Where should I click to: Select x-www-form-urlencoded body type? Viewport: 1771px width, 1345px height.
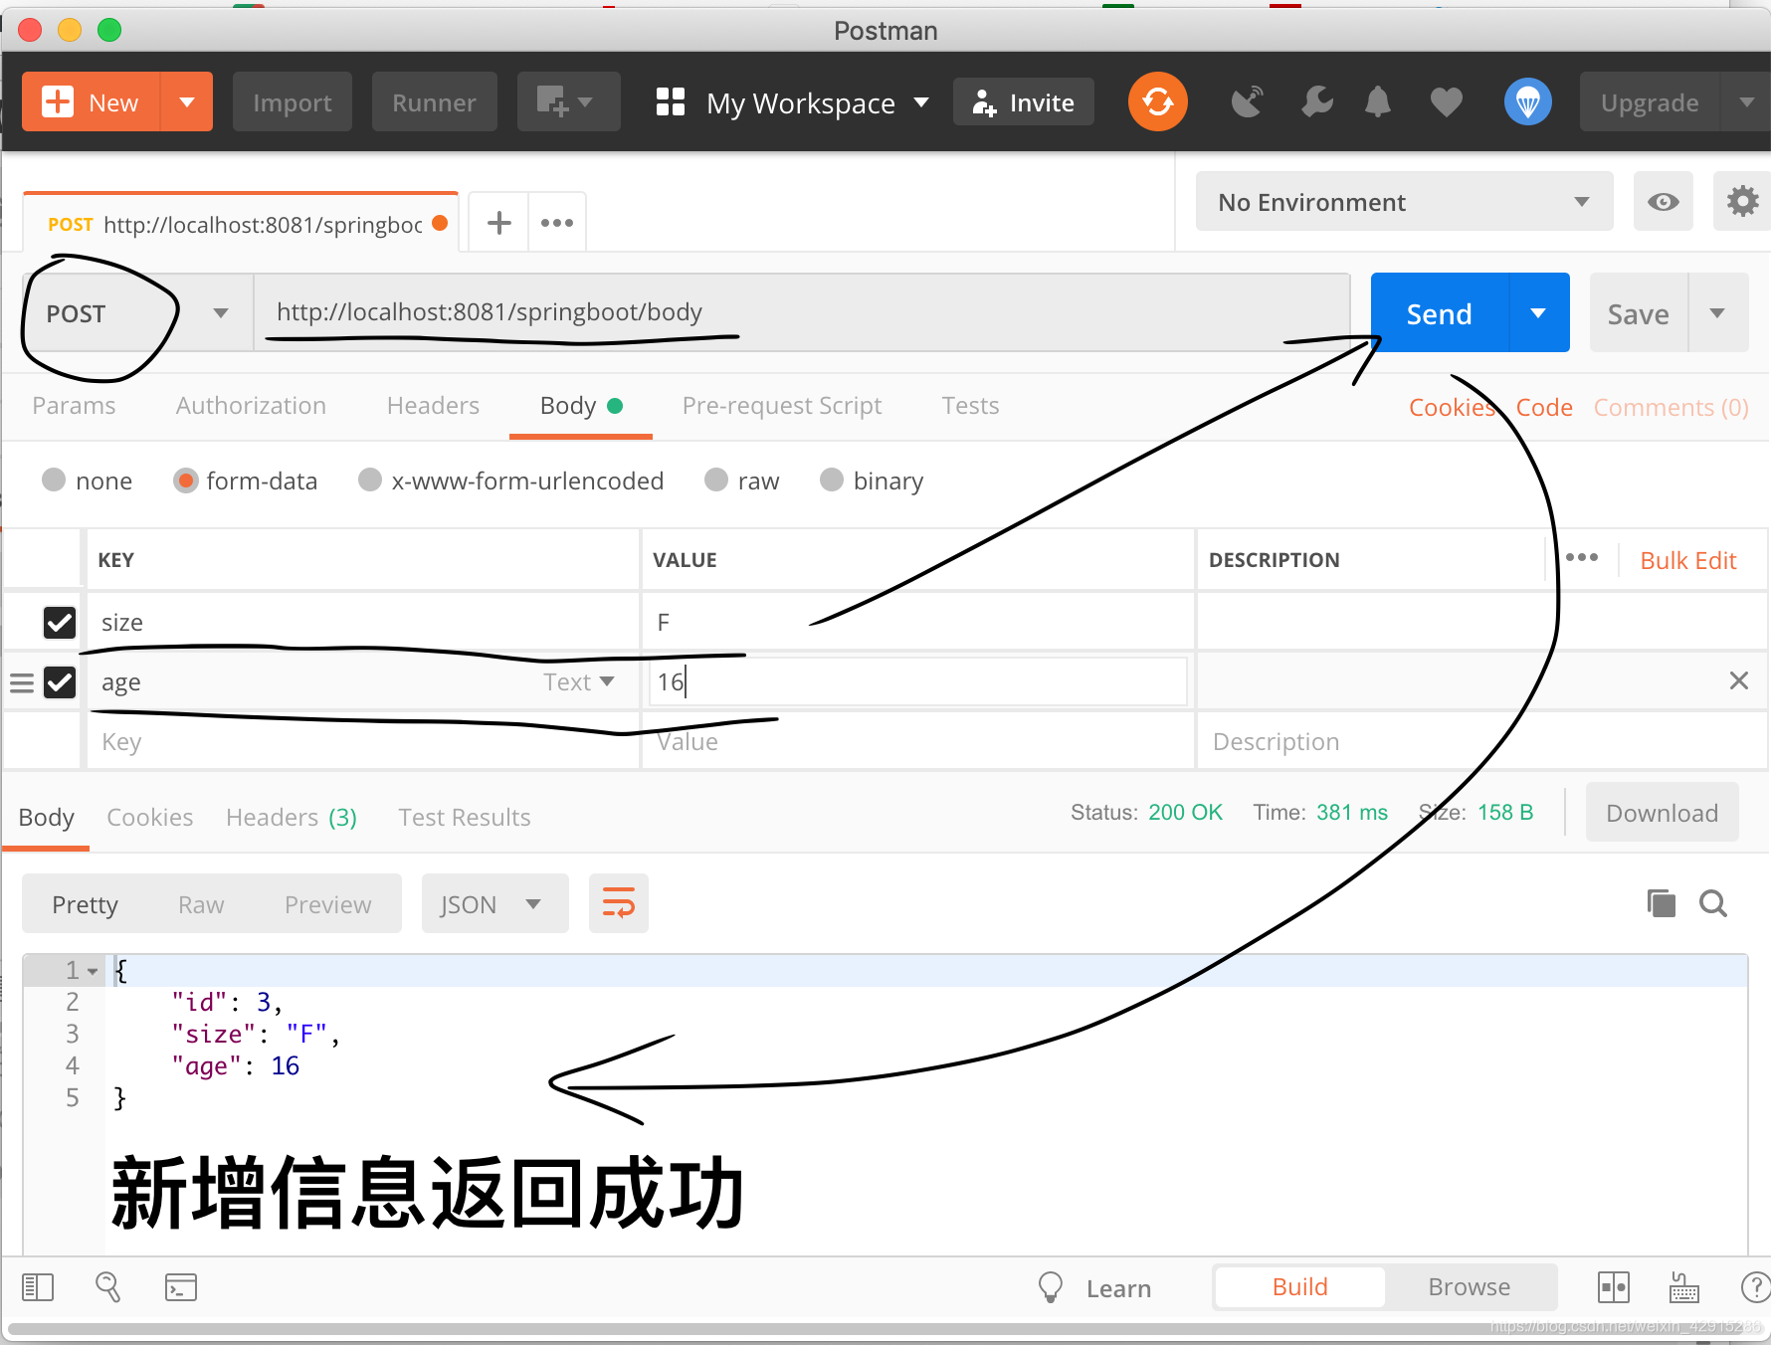370,480
